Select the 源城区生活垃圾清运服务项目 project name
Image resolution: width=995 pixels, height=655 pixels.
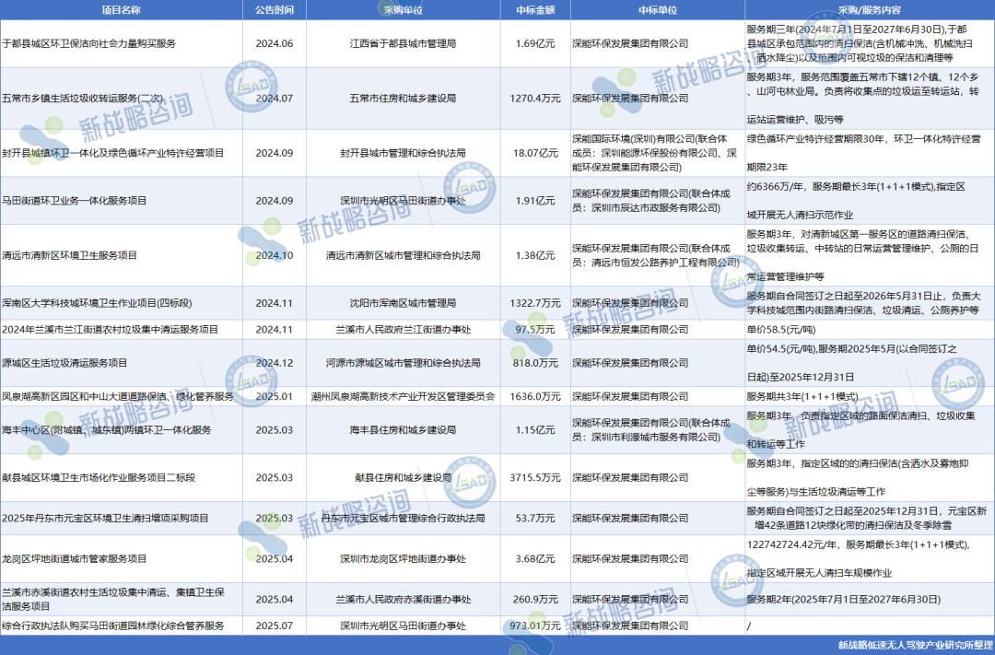65,363
